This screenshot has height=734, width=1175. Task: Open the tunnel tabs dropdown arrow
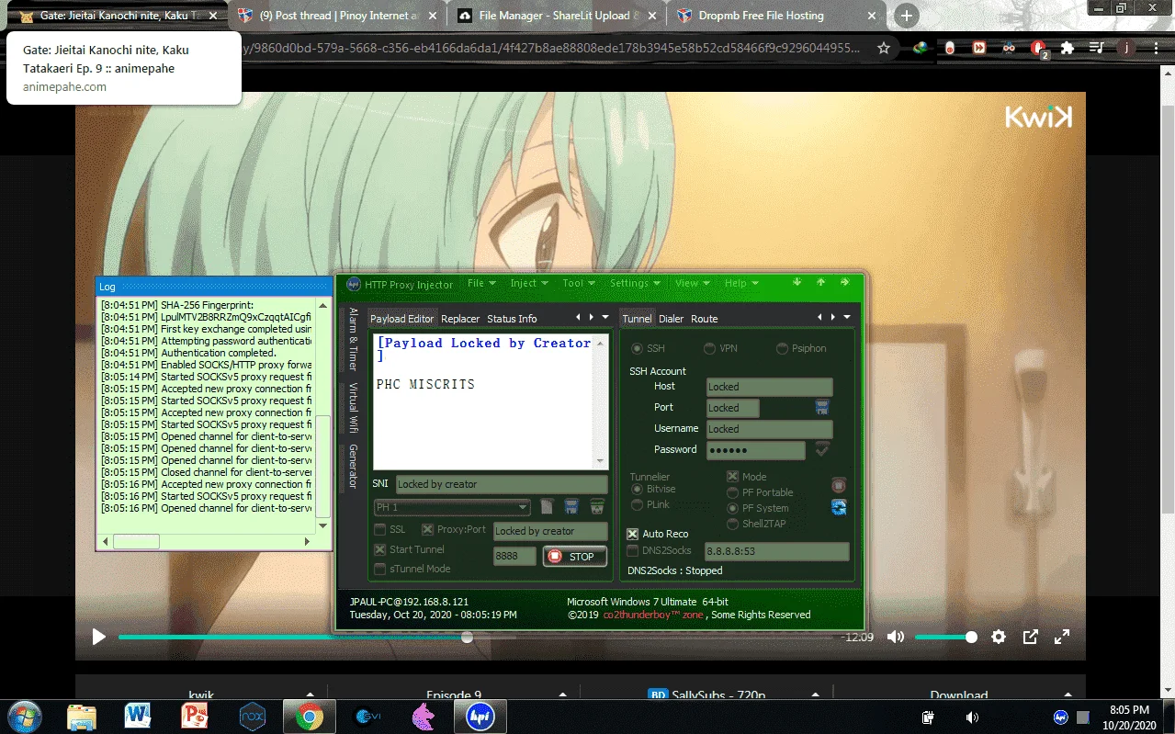pos(847,318)
